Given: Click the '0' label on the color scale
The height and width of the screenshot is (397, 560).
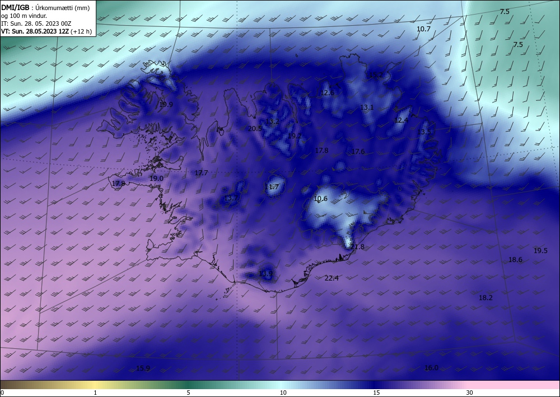Looking at the screenshot, I should pos(2,393).
